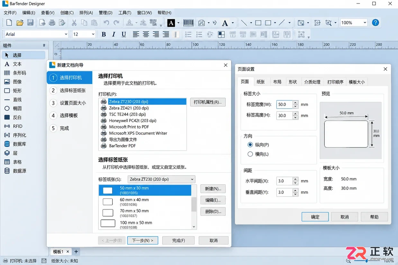Select the TSC TE244 (203 dpi) printer

[x=143, y=114]
